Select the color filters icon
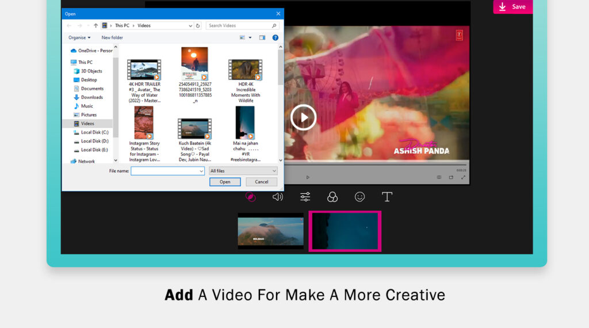The height and width of the screenshot is (328, 589). point(332,197)
